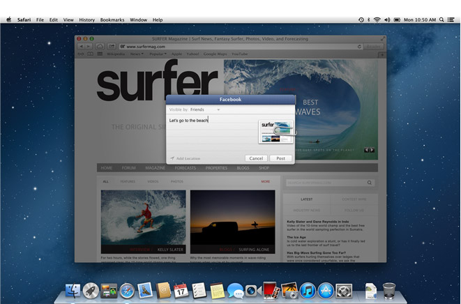Viewport: 461px width, 304px height.
Task: Open FaceTime camera icon in Dock
Action: (253, 291)
